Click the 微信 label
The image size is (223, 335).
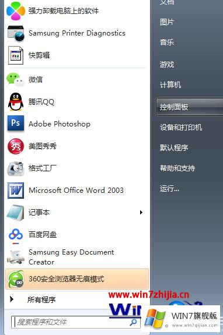(36, 79)
